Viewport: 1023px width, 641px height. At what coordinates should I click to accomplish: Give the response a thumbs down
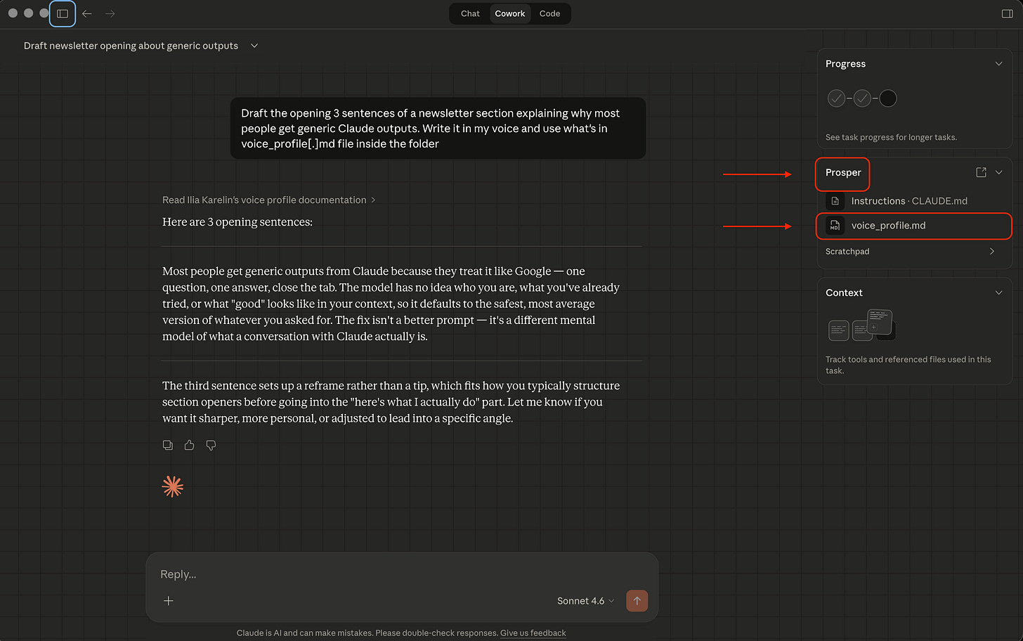[x=211, y=445]
